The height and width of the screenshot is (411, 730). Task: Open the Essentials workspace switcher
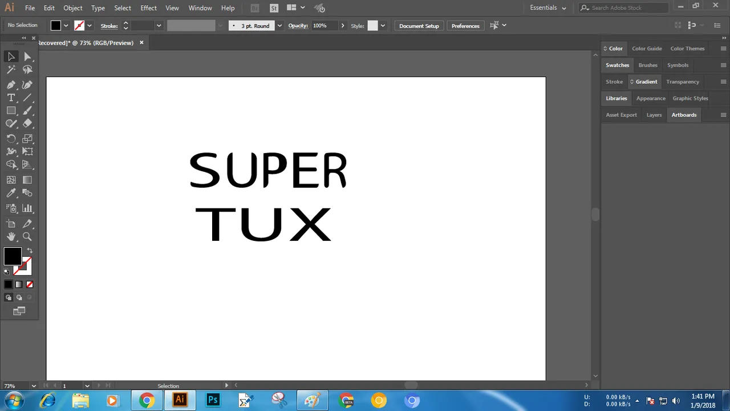click(548, 8)
